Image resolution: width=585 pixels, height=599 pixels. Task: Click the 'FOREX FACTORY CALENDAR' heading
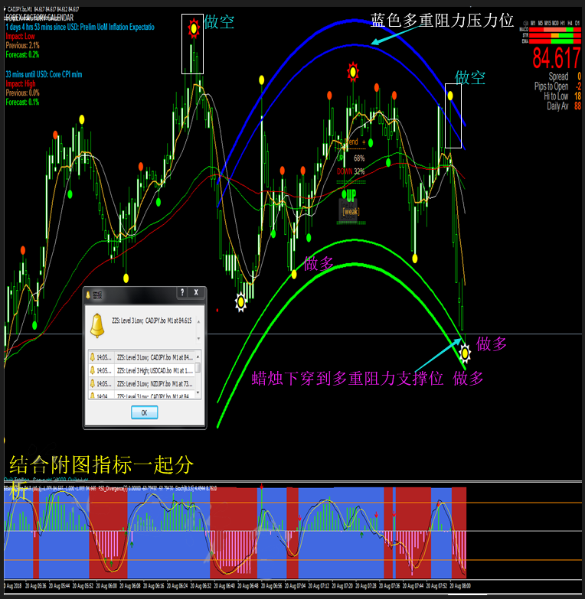tap(39, 18)
